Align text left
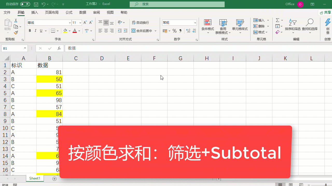Image resolution: width=332 pixels, height=186 pixels. 100,31
